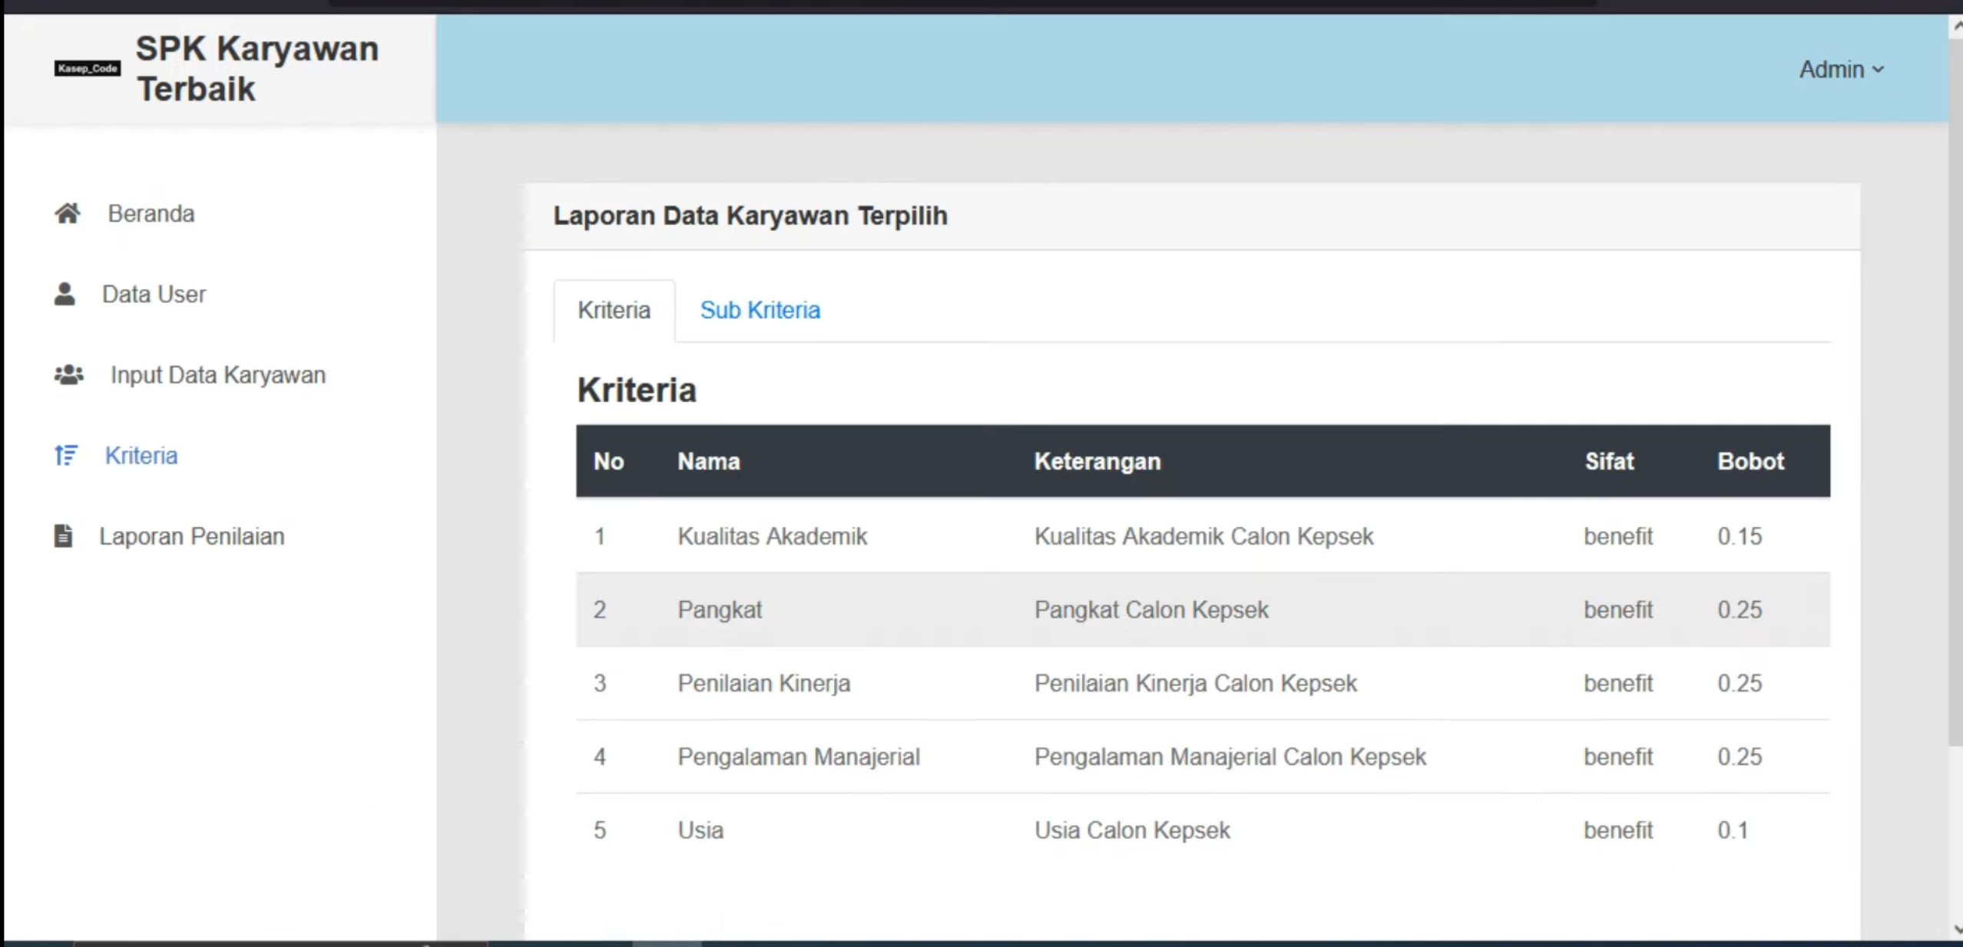The image size is (1963, 947).
Task: Open Data User in the sidebar
Action: (154, 294)
